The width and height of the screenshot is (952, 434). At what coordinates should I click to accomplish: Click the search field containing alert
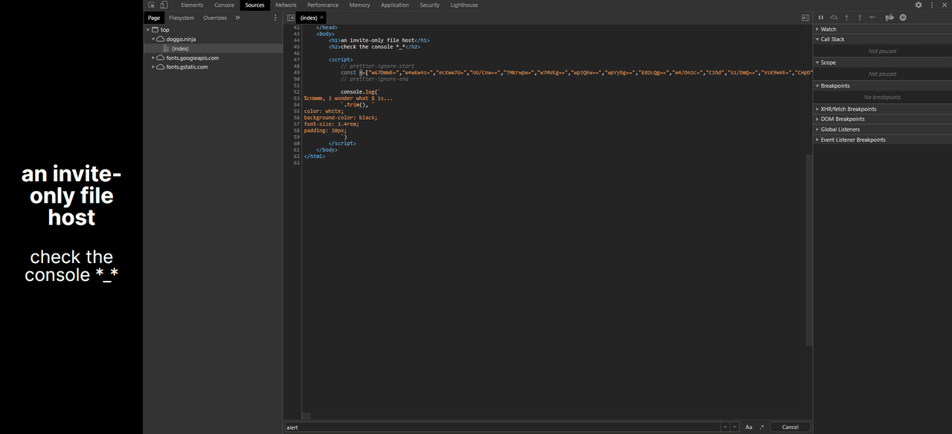click(x=502, y=427)
